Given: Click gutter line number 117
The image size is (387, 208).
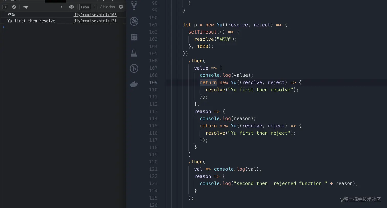Looking at the screenshot, I should click(x=153, y=140).
